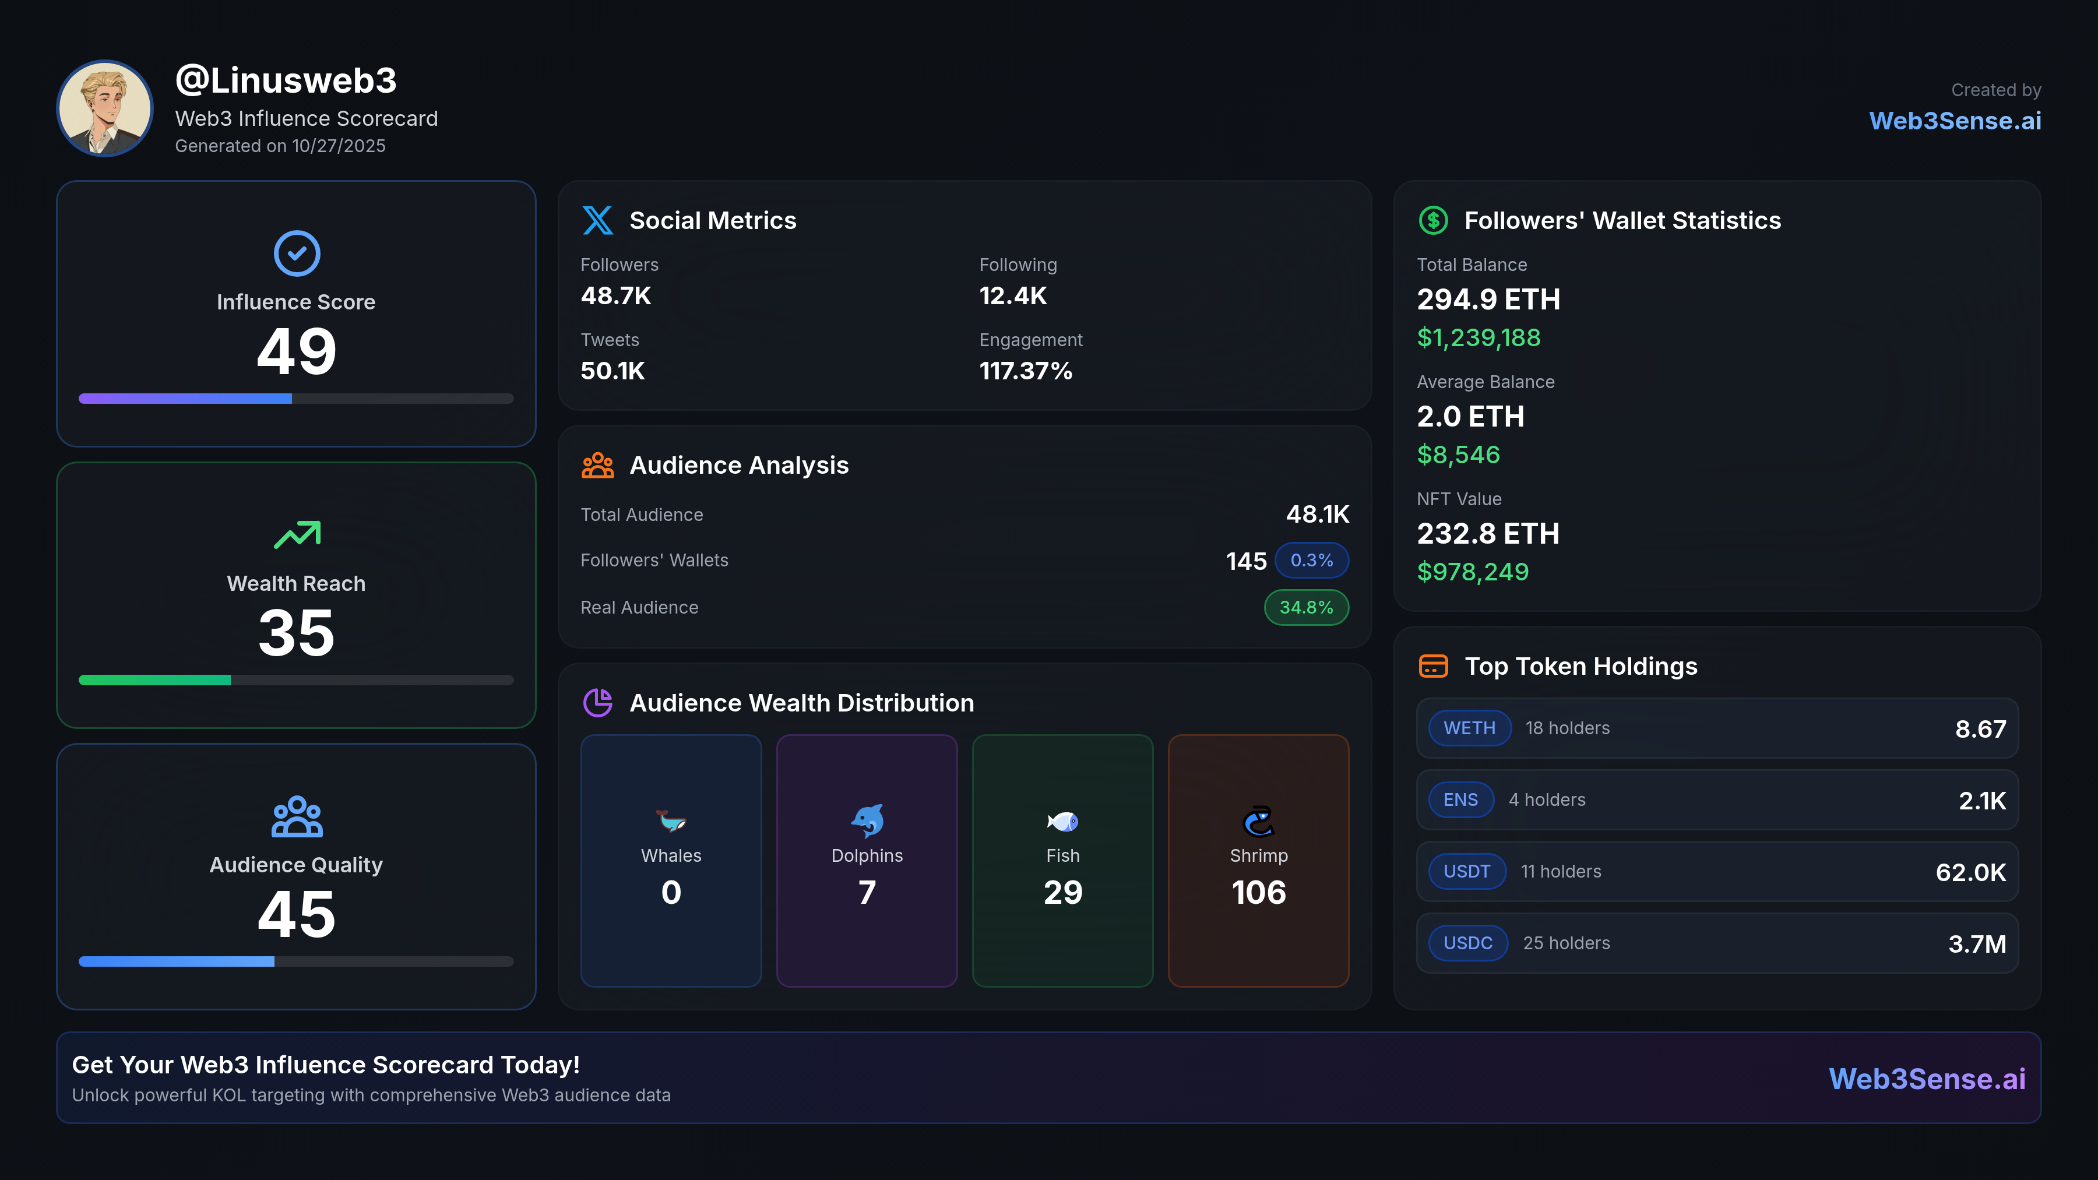
Task: Select the Shrimp distribution icon
Action: coord(1258,822)
